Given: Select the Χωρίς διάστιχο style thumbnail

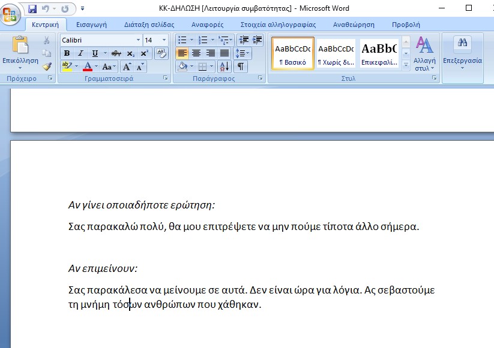Looking at the screenshot, I should click(x=336, y=53).
